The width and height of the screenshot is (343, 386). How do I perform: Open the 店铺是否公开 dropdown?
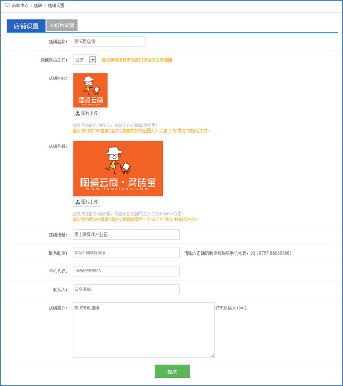85,59
